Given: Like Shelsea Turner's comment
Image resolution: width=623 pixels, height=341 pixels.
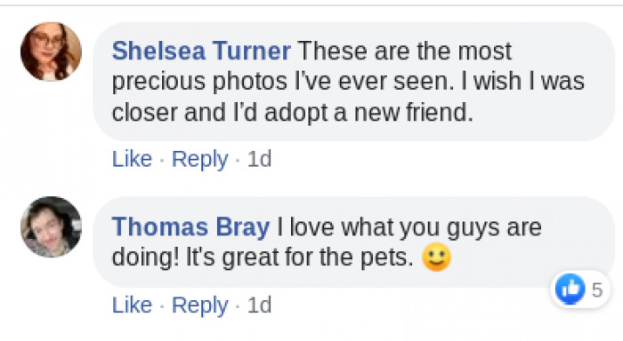Looking at the screenshot, I should click(x=132, y=159).
